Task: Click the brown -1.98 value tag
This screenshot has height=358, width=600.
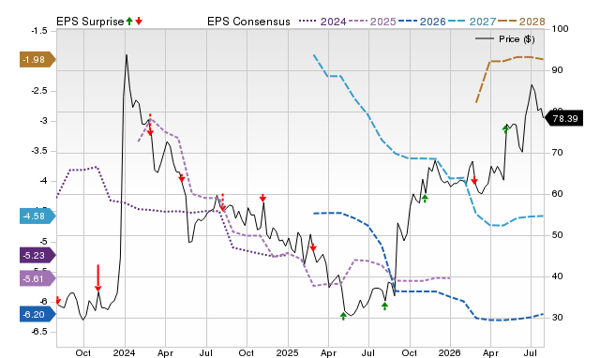Action: coord(37,60)
